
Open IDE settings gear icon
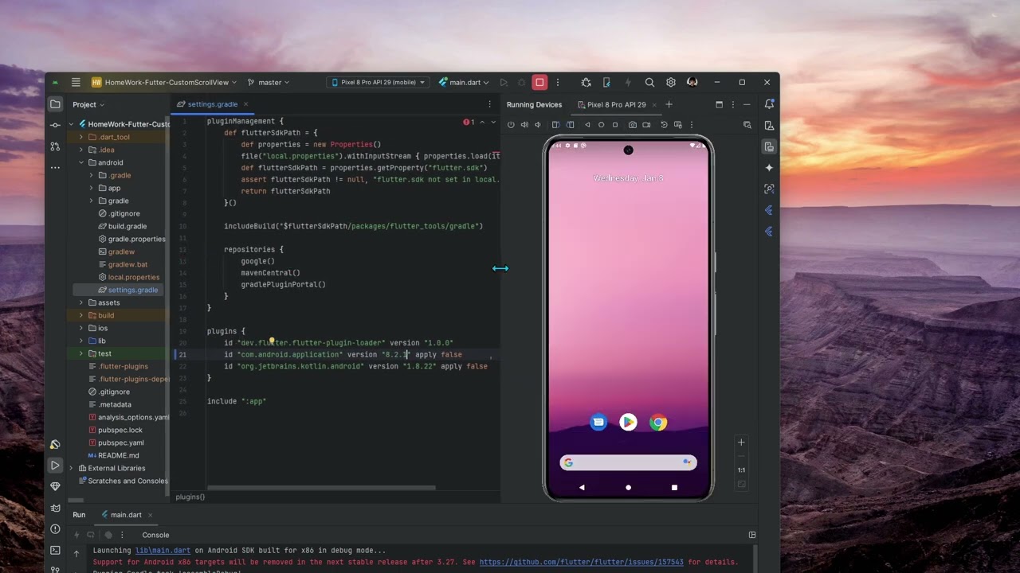671,82
